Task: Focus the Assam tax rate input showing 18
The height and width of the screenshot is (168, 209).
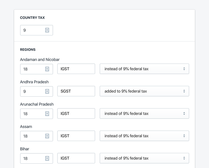Action: (x=37, y=136)
